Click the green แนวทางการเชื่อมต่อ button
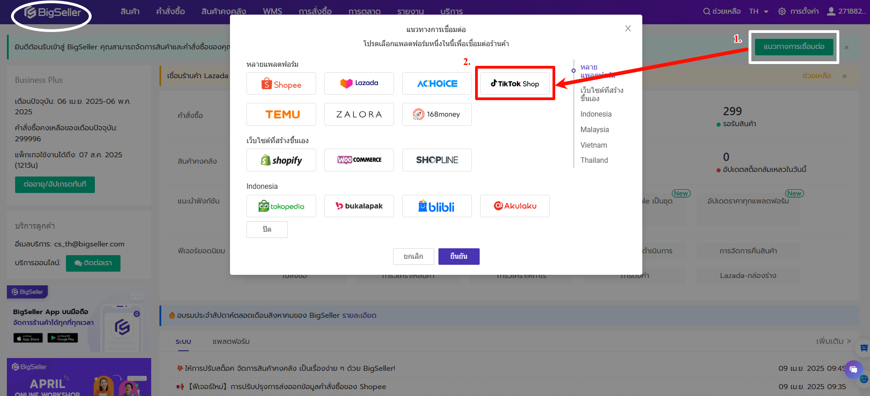This screenshot has width=870, height=396. (x=794, y=47)
